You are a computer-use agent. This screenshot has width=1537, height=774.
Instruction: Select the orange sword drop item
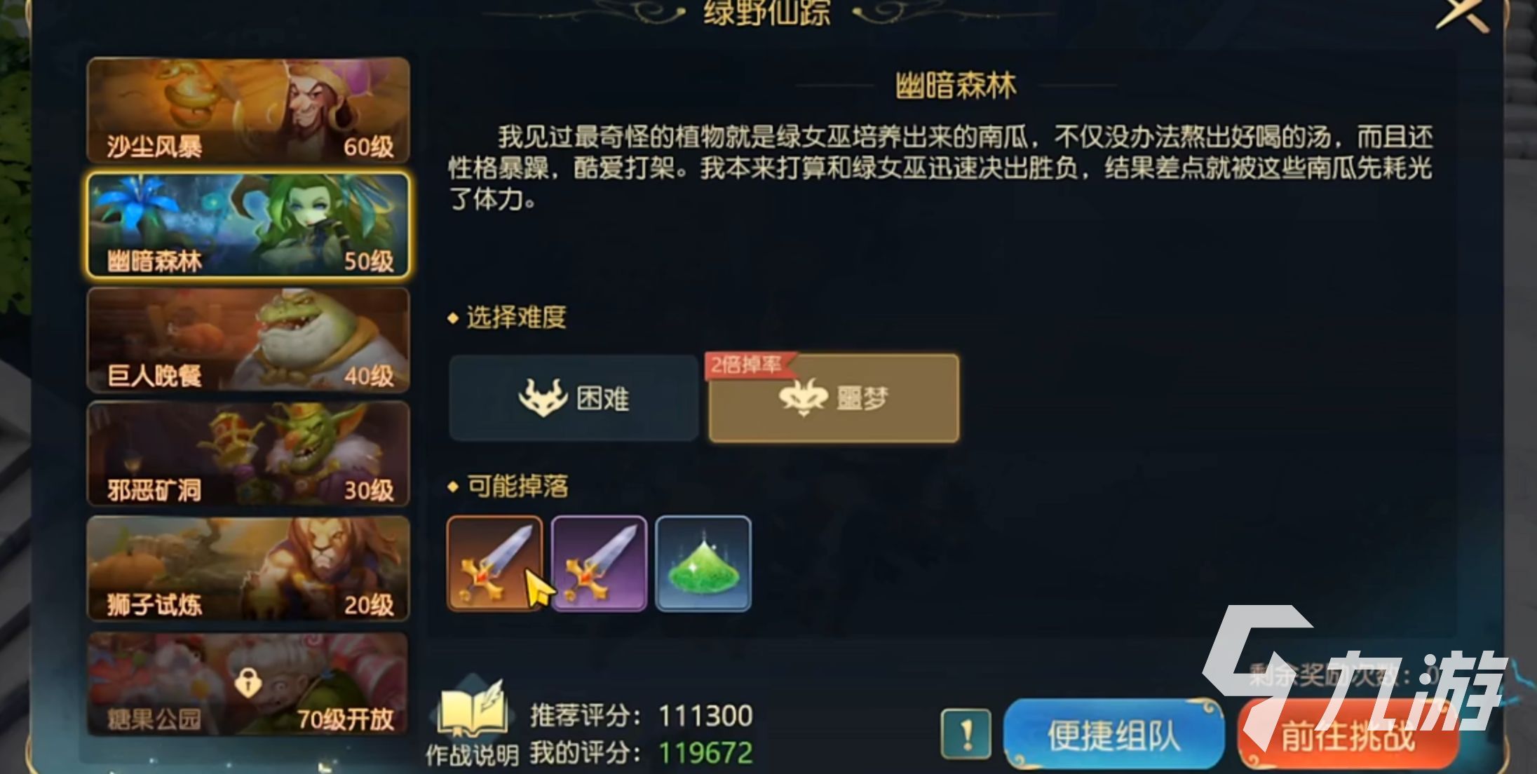coord(494,564)
